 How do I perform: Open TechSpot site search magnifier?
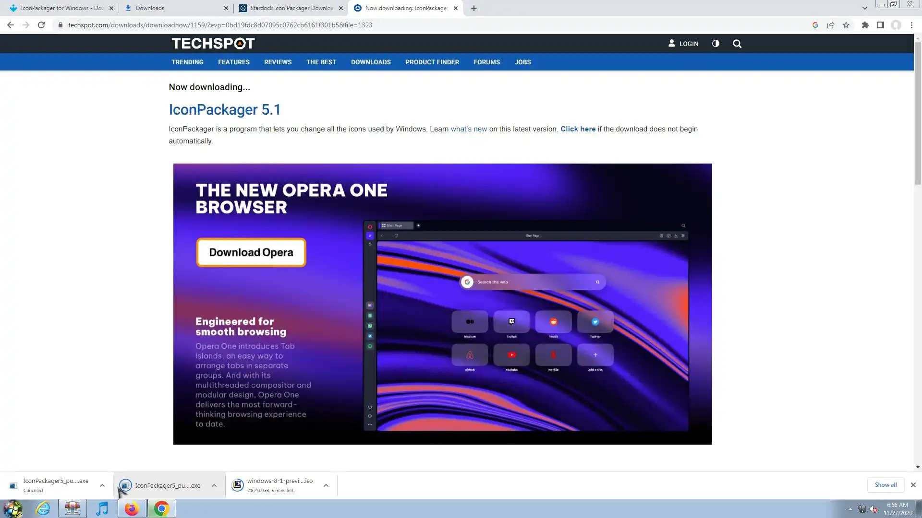(737, 44)
